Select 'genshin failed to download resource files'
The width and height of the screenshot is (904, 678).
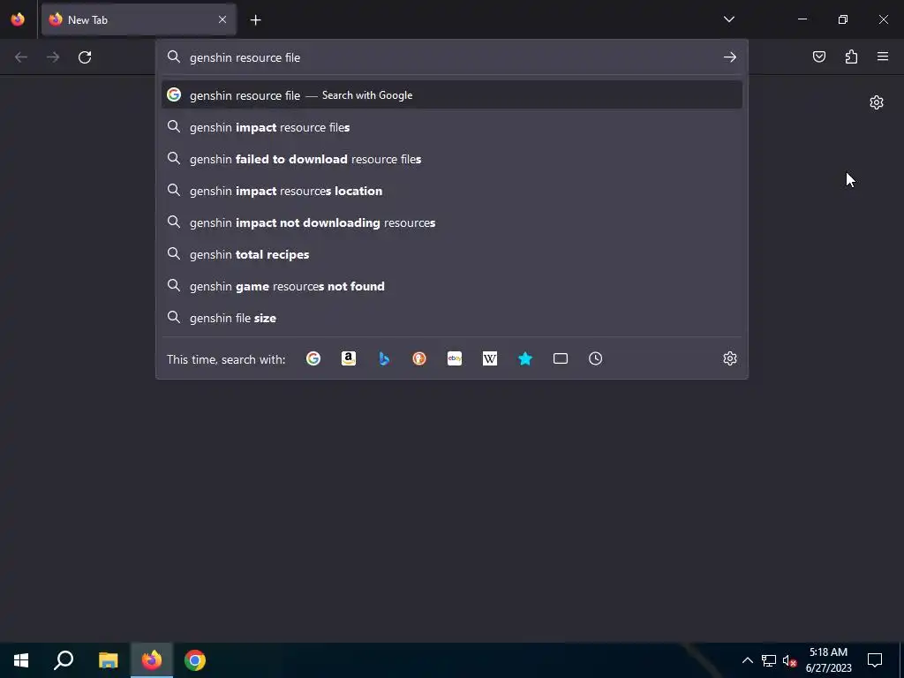point(452,159)
